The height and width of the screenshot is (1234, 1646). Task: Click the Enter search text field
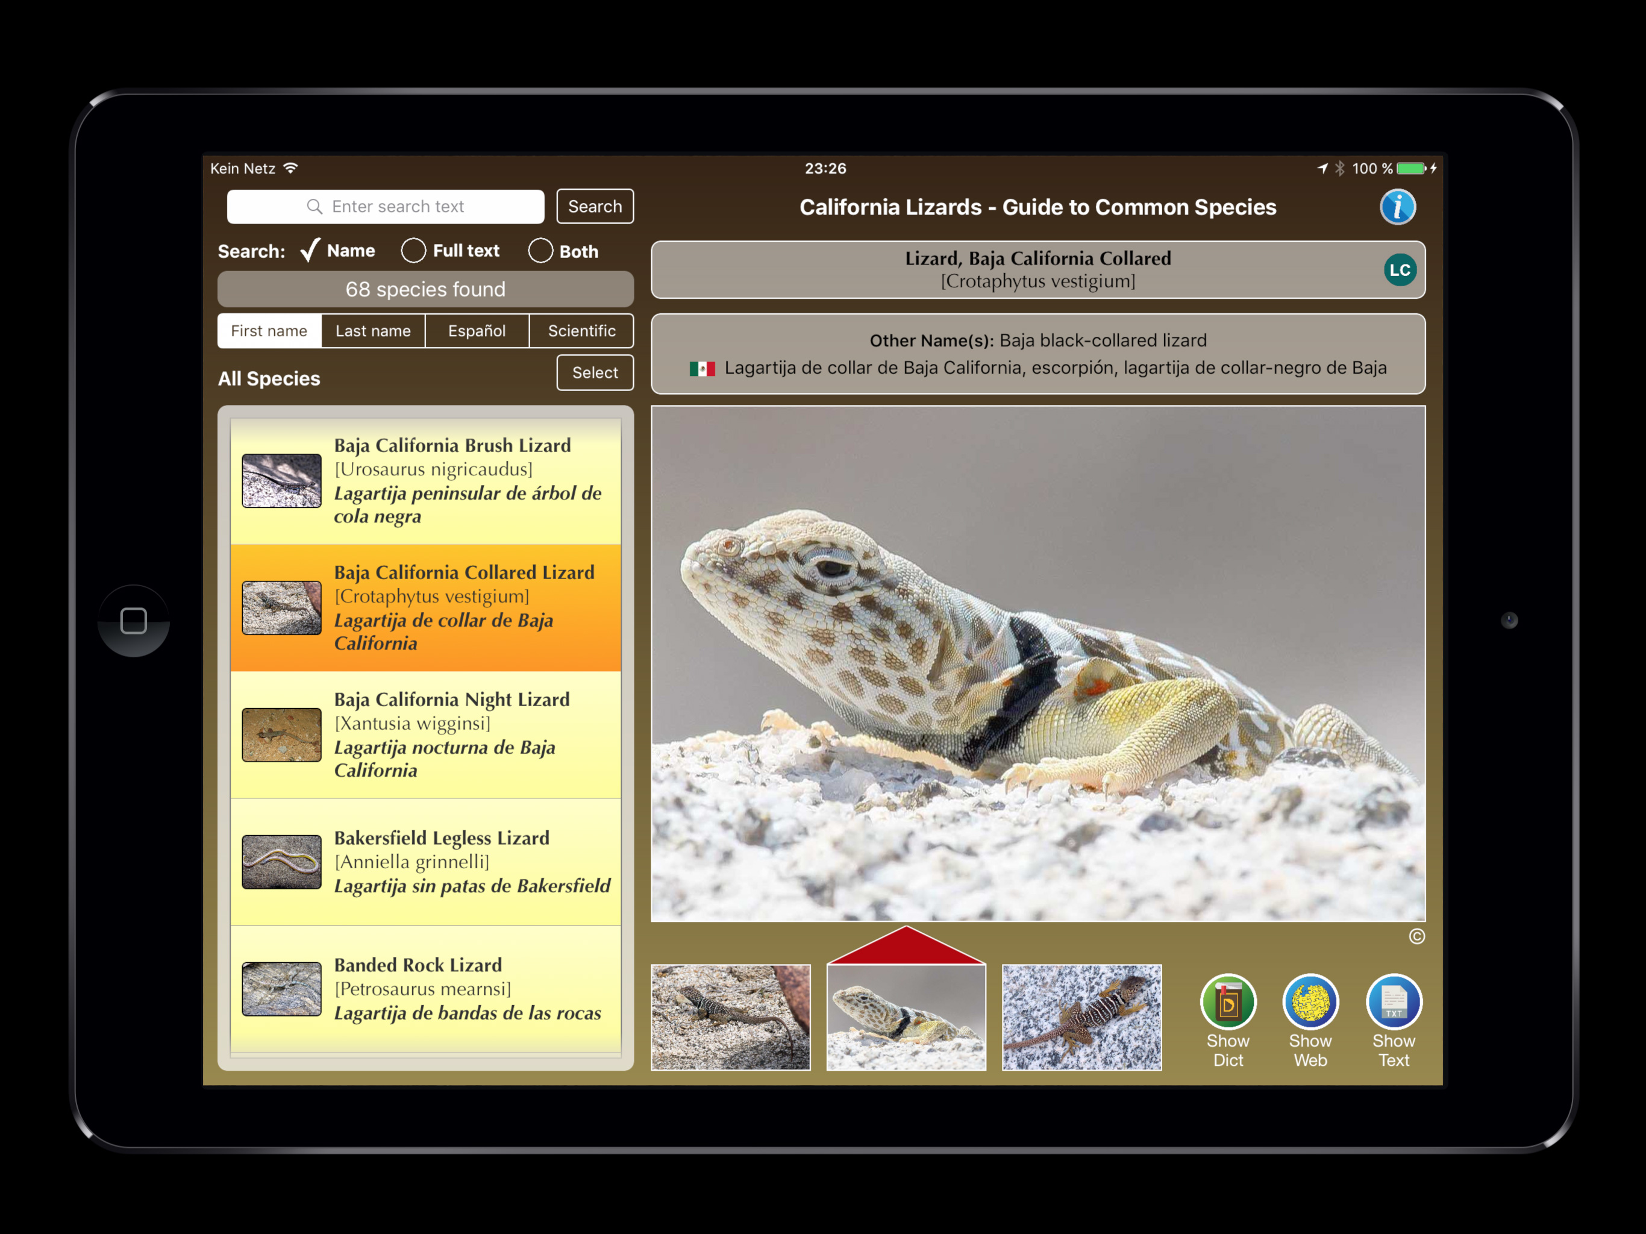(x=386, y=206)
